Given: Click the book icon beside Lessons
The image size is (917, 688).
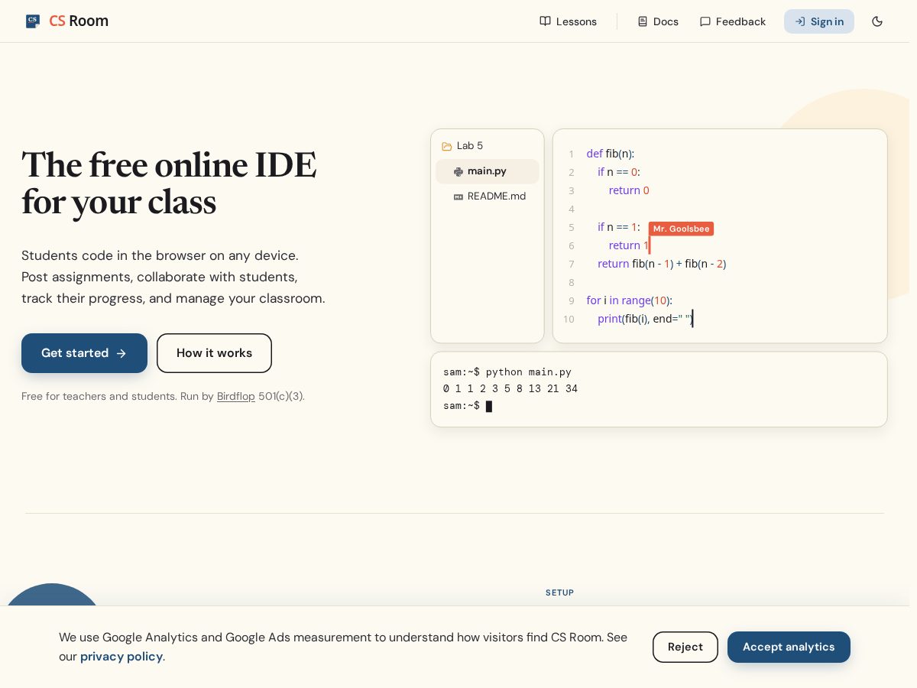Looking at the screenshot, I should pos(545,21).
